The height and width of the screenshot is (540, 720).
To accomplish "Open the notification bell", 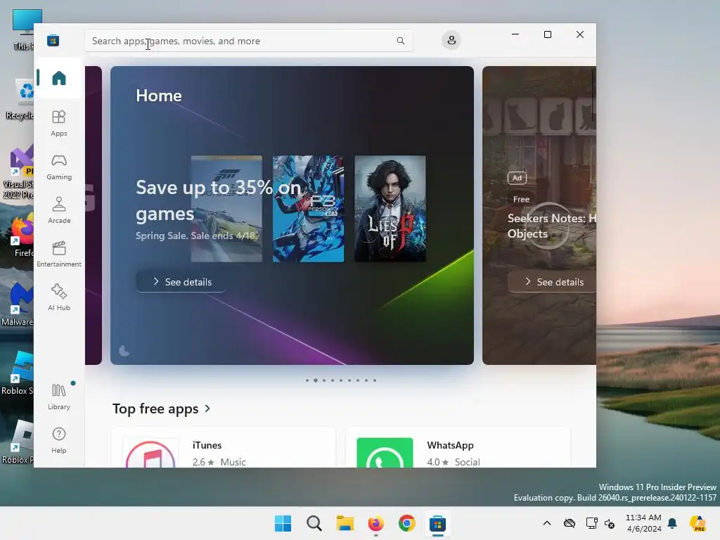I will (672, 523).
